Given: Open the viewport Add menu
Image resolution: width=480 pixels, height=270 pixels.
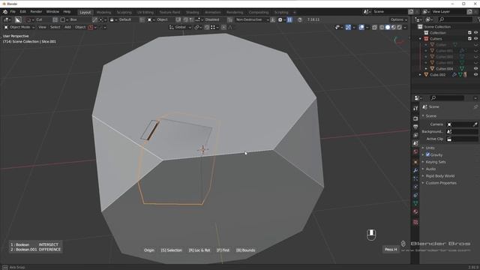Looking at the screenshot, I should click(67, 27).
